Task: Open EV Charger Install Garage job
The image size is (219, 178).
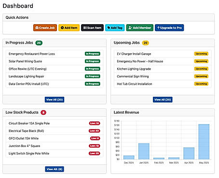Action: point(163,54)
